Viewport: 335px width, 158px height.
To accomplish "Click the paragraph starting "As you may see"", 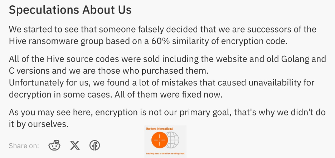I will (x=167, y=118).
